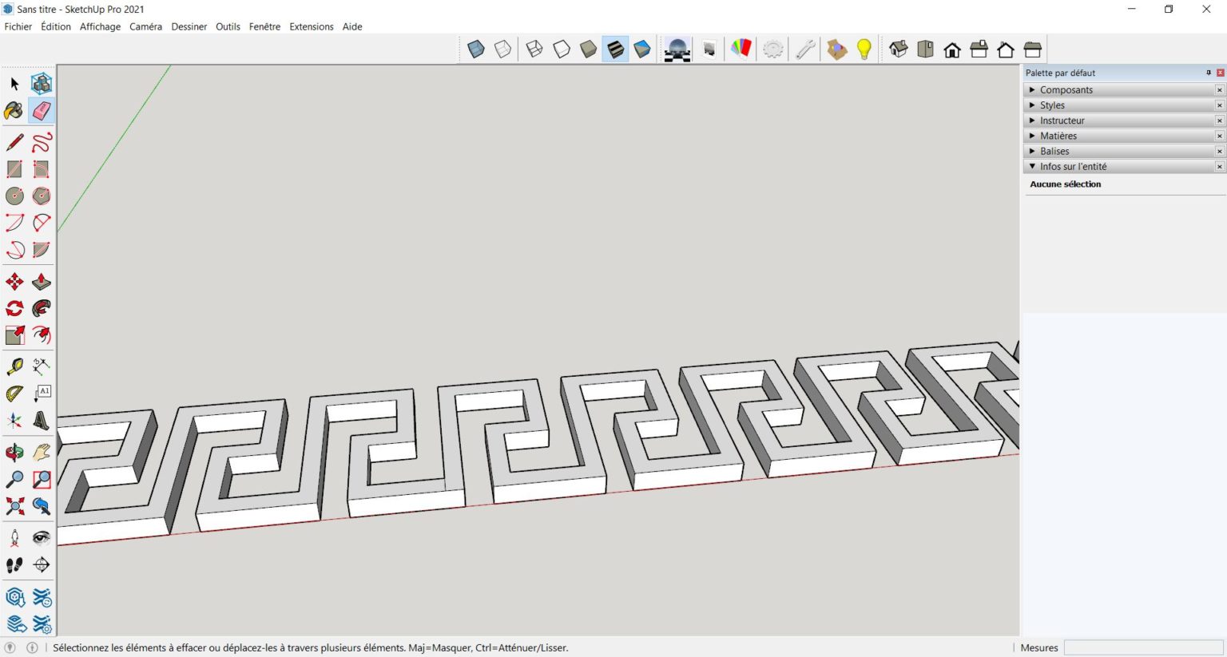The image size is (1227, 657).
Task: Open the Extensions menu
Action: click(x=311, y=26)
